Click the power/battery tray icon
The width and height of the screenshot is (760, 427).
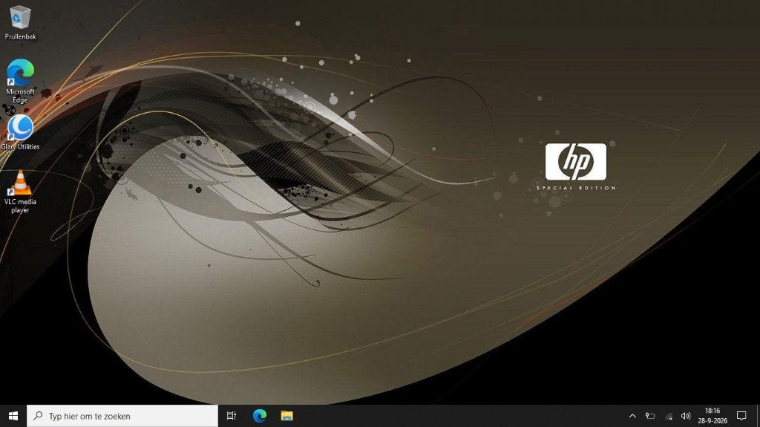[650, 416]
